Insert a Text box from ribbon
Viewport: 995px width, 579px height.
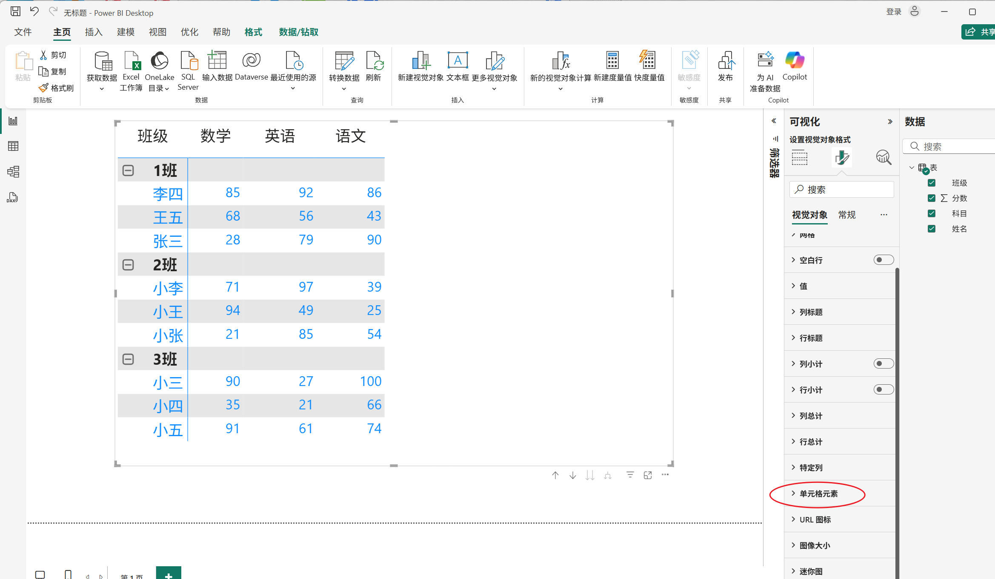pos(457,61)
